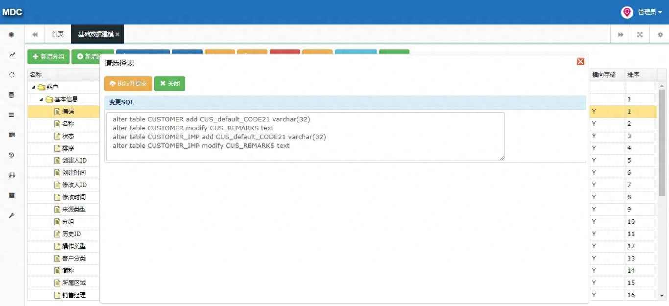Click the 执行并提交 button
Image resolution: width=669 pixels, height=306 pixels.
128,84
